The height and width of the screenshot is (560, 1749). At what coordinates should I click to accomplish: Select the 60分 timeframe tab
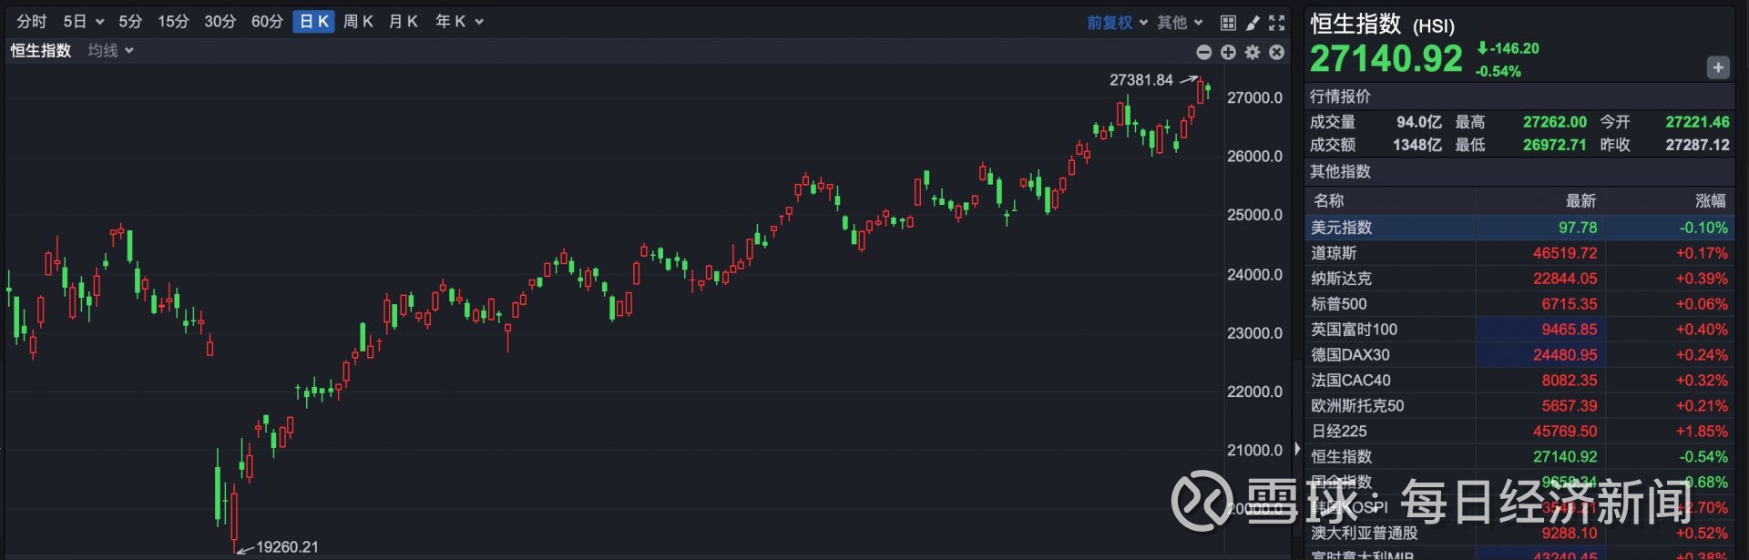(267, 22)
